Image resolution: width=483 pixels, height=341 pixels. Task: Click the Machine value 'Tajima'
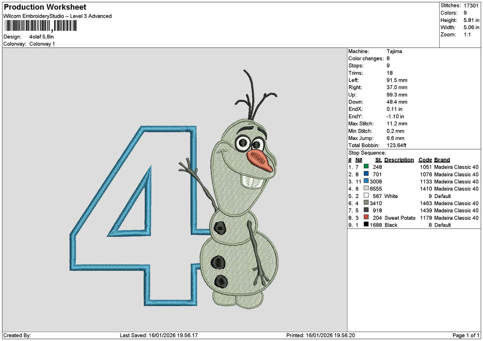pos(394,51)
